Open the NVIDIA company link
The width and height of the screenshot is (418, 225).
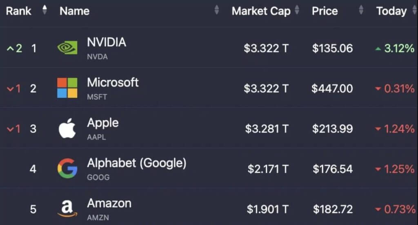107,42
